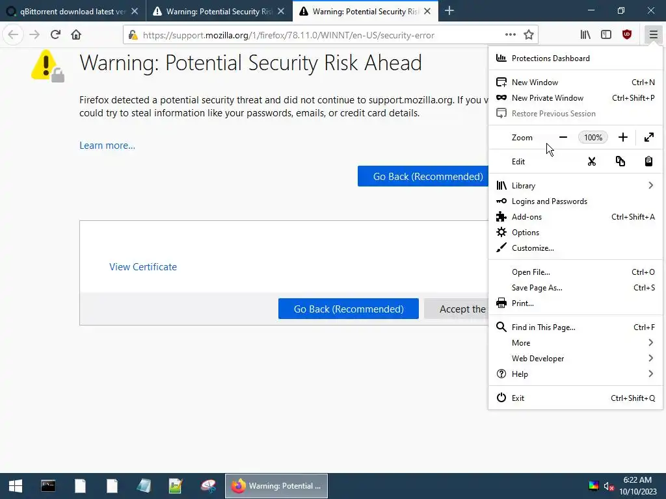Reload the current page
The width and height of the screenshot is (666, 499).
tap(55, 34)
